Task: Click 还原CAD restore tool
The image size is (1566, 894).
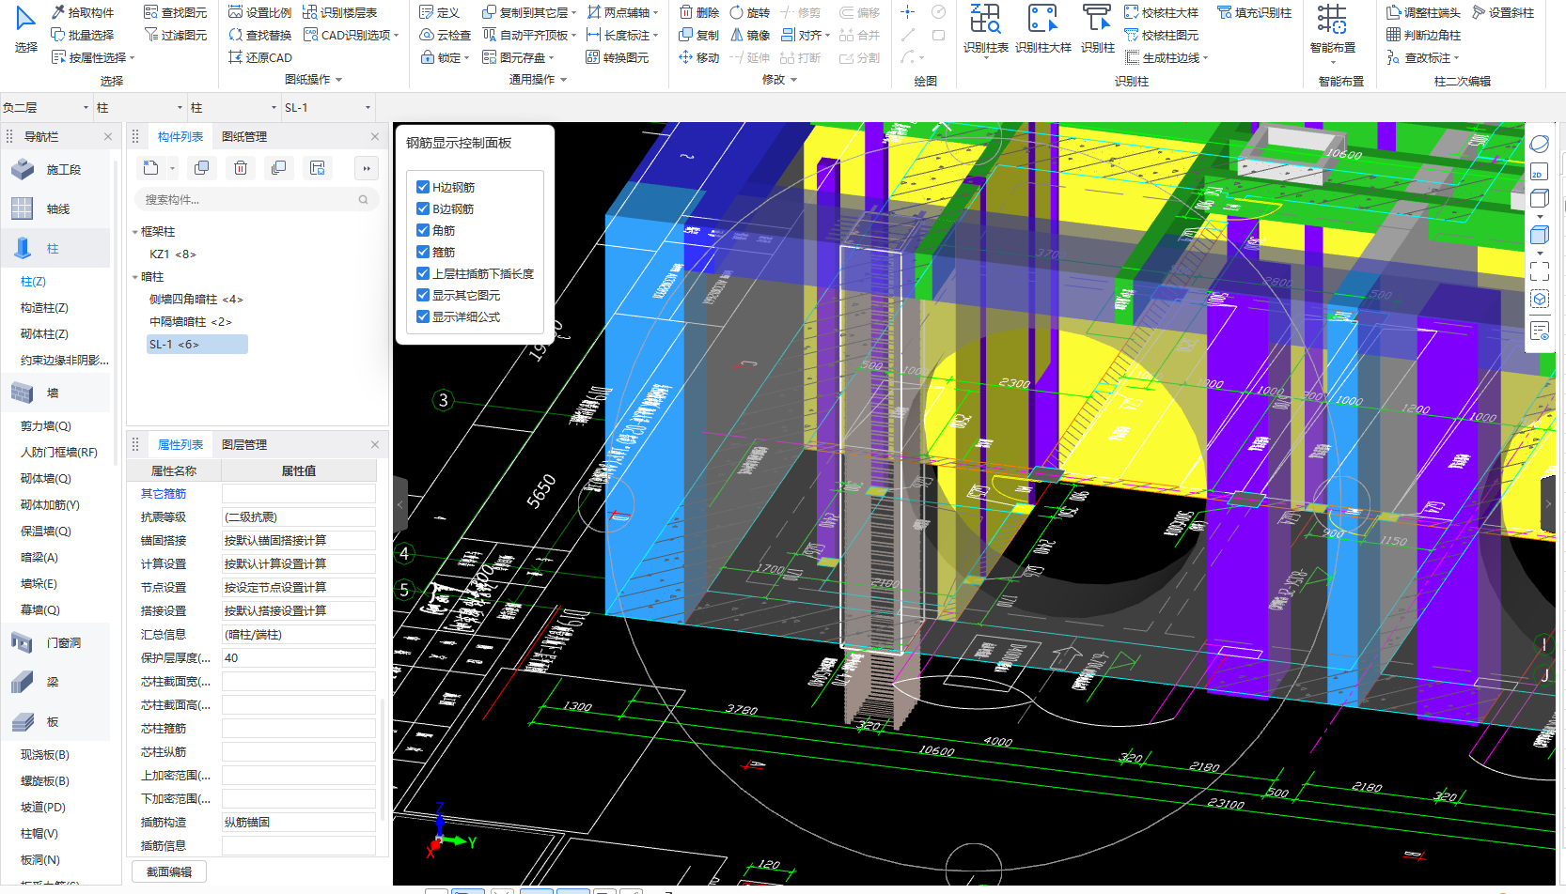Action: click(259, 57)
